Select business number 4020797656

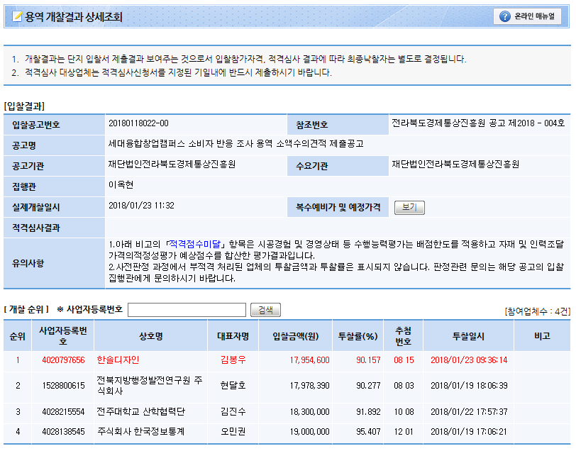pyautogui.click(x=62, y=360)
